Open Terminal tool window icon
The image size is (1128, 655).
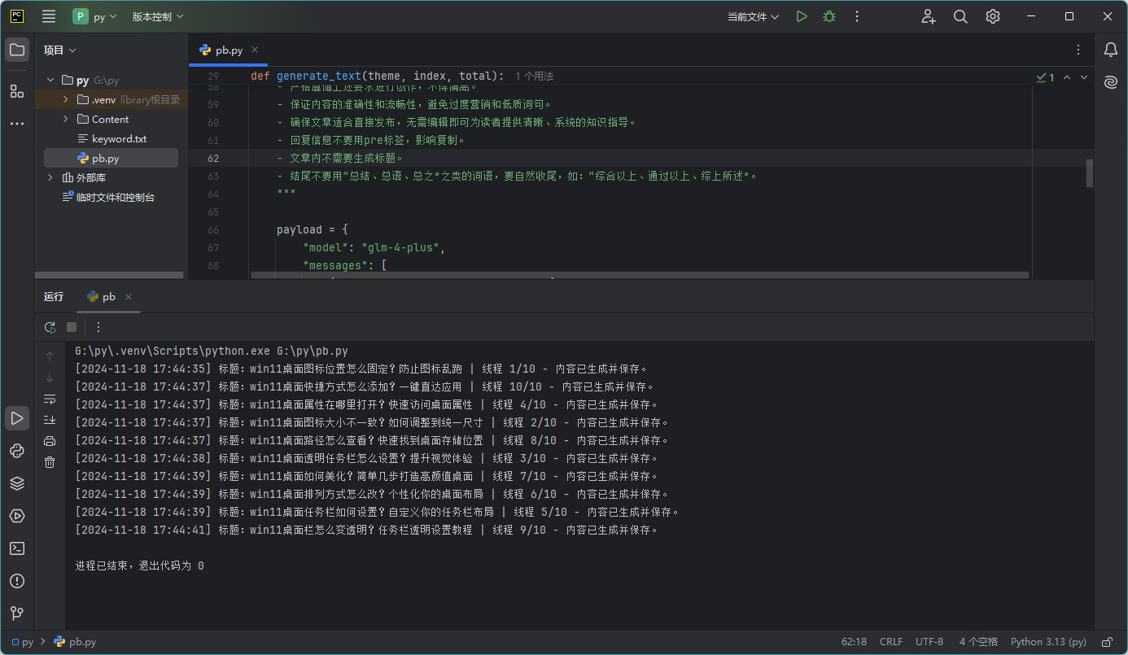pos(17,548)
